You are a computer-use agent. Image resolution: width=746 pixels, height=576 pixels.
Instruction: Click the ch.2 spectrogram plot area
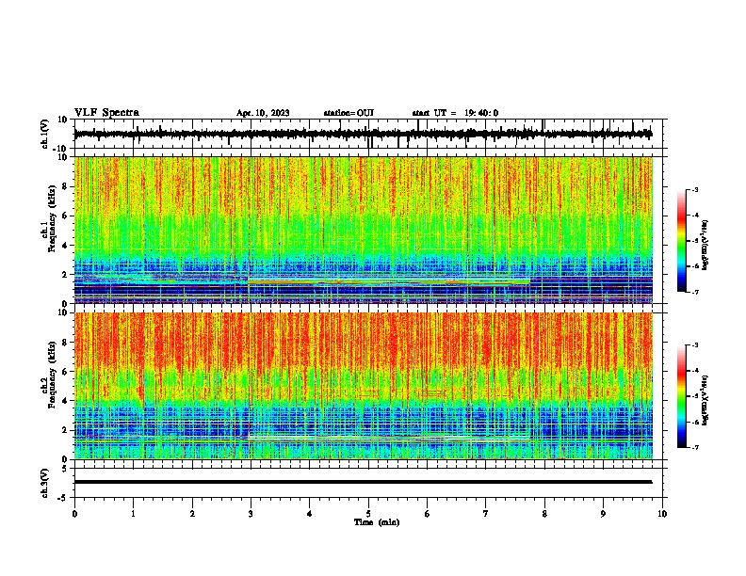click(x=364, y=386)
